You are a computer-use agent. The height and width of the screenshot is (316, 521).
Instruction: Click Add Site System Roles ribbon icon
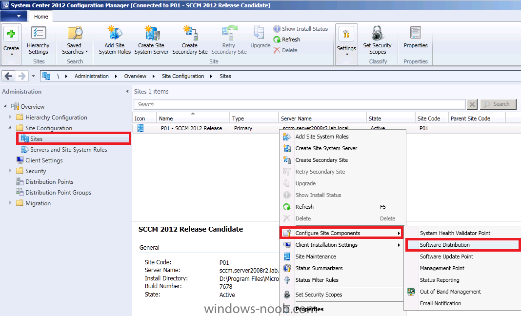[x=115, y=40]
